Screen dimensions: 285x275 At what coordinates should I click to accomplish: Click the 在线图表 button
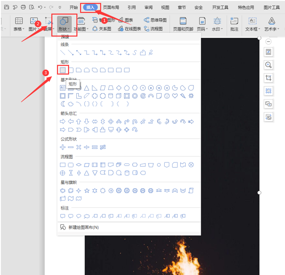click(129, 29)
